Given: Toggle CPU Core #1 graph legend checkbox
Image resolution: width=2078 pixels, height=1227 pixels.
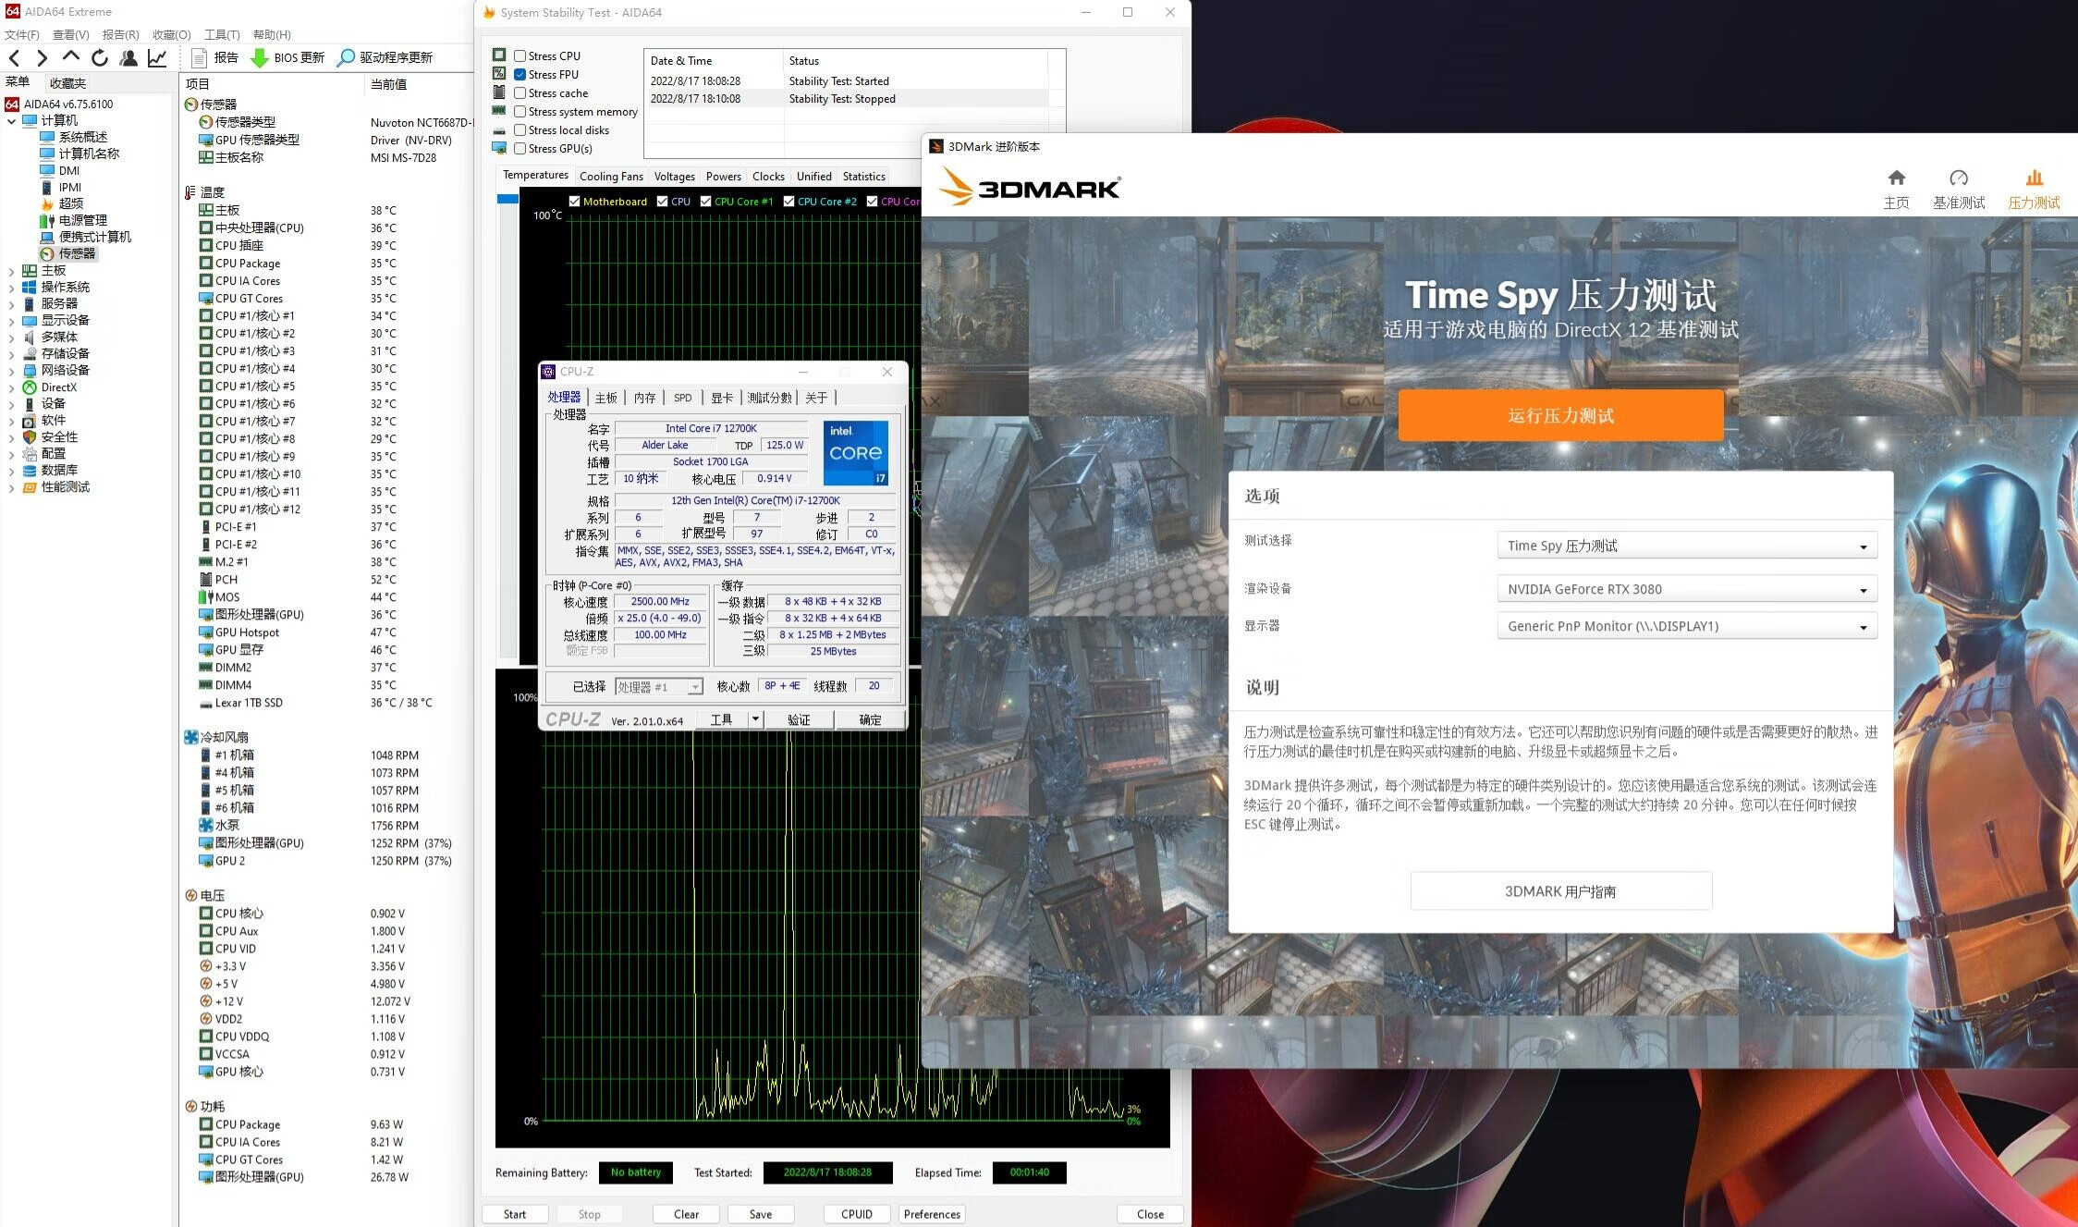Looking at the screenshot, I should pyautogui.click(x=706, y=202).
